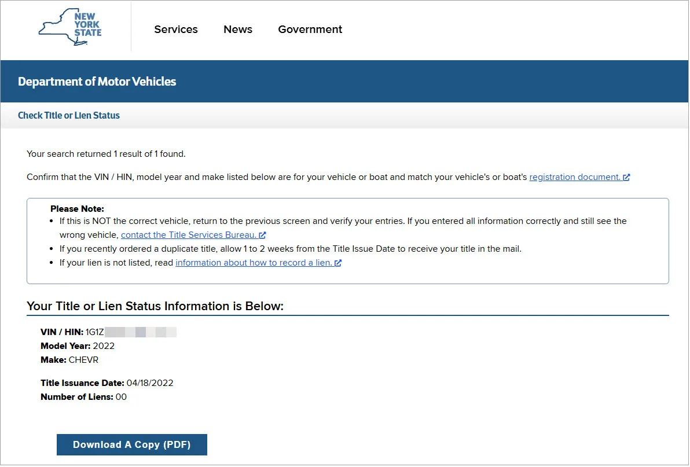Click the external link icon after record a lien
Viewport: 690px width, 467px height.
click(338, 263)
